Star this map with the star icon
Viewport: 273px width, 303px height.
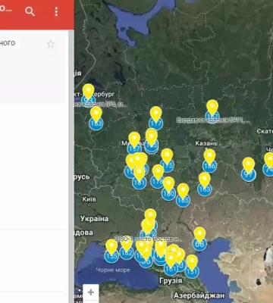coord(51,44)
